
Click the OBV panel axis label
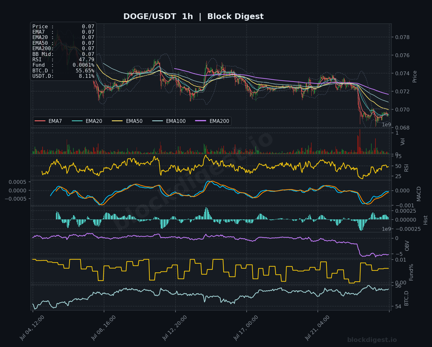(407, 246)
